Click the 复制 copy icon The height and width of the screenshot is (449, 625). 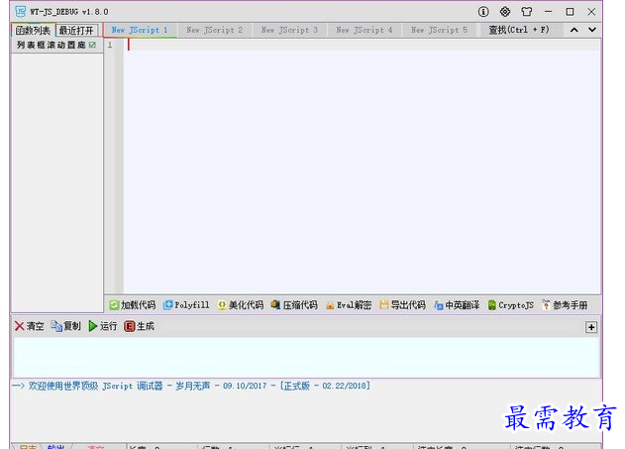[x=56, y=326]
